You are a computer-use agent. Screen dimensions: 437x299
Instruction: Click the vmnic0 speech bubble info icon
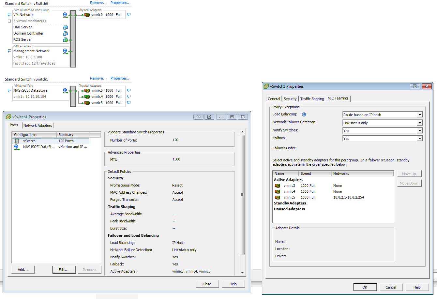129,15
